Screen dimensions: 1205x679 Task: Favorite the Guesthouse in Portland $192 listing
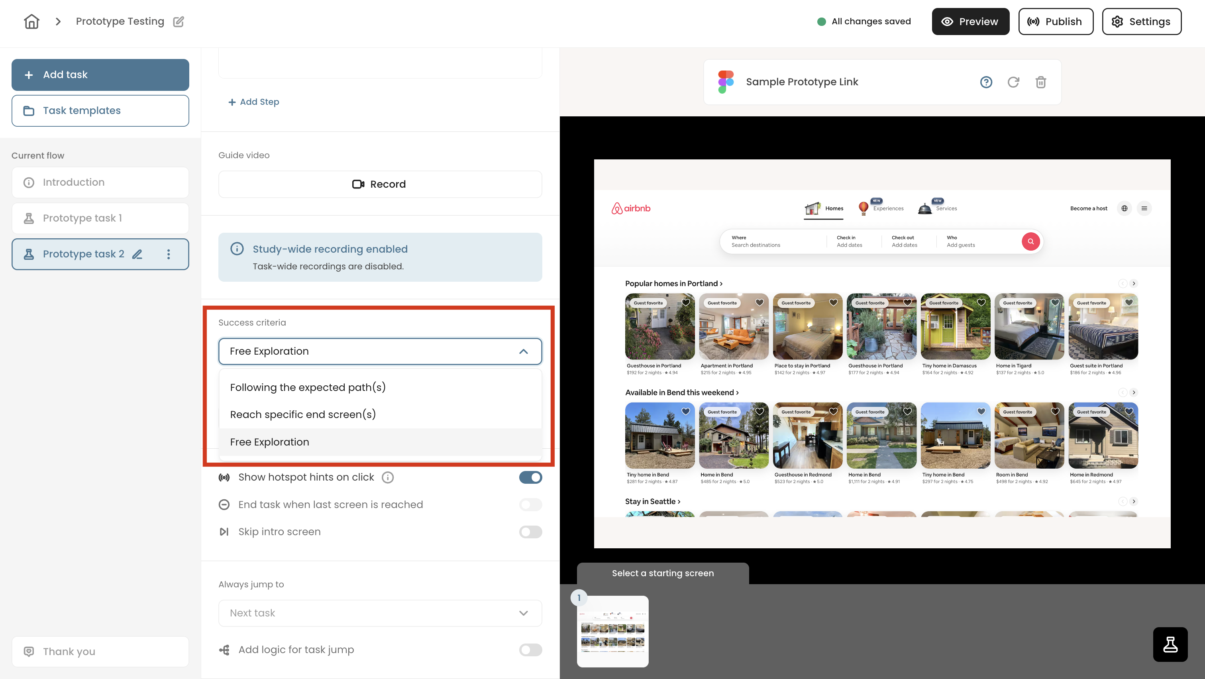685,302
